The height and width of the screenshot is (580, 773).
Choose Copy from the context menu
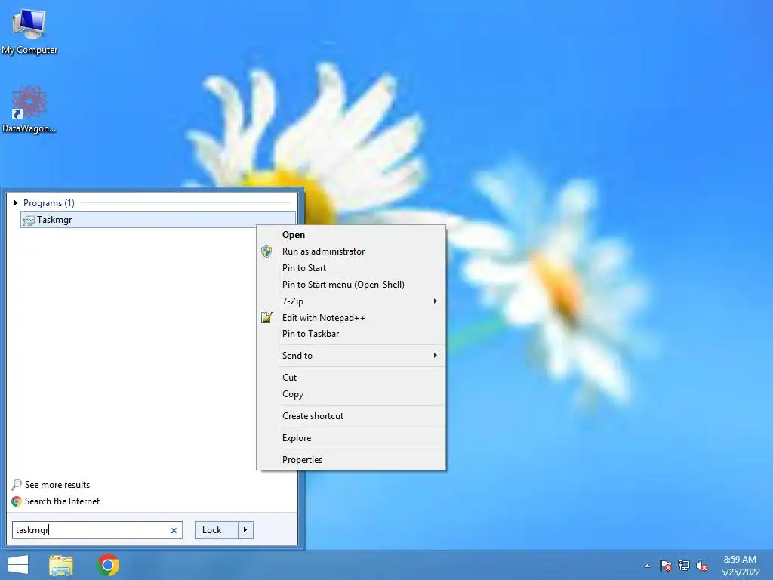click(x=351, y=394)
